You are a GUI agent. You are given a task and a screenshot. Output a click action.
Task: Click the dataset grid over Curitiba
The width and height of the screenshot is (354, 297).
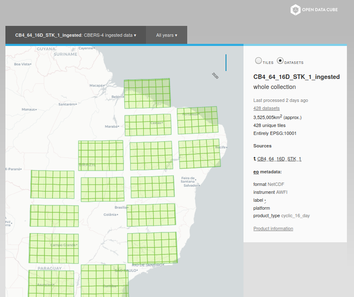pos(105,281)
